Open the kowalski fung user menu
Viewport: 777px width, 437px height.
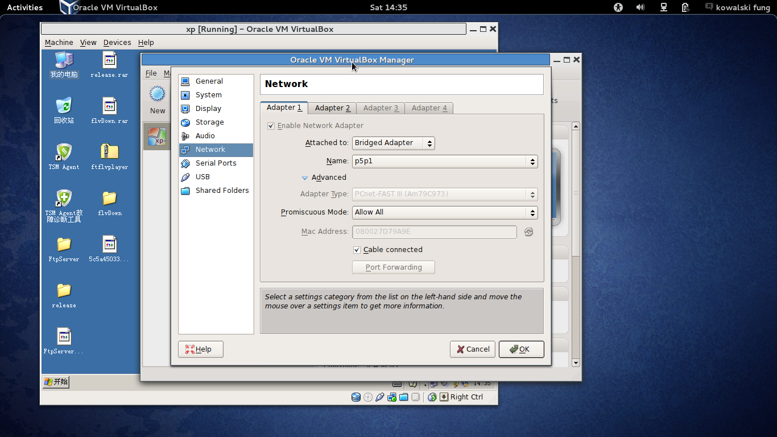coord(737,7)
